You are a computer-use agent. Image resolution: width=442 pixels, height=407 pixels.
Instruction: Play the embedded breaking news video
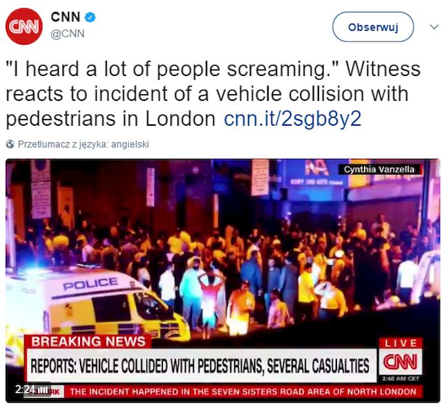pos(222,281)
